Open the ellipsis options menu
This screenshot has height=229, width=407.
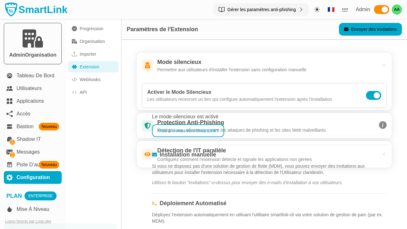click(345, 10)
